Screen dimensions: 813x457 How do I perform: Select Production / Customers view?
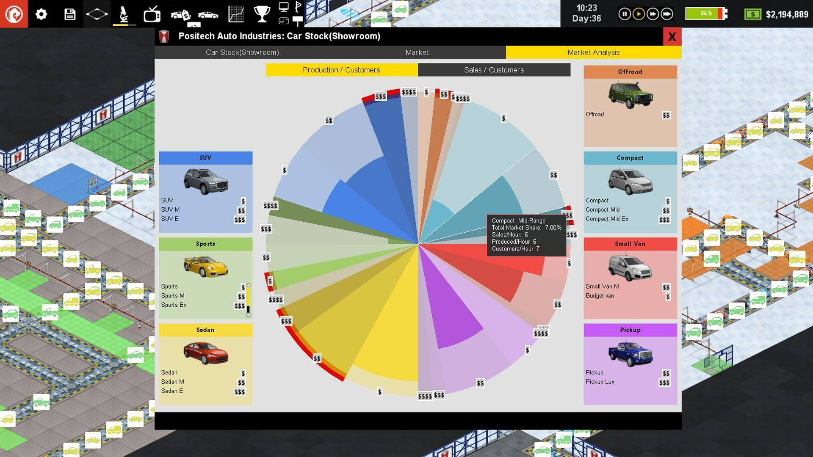[342, 70]
